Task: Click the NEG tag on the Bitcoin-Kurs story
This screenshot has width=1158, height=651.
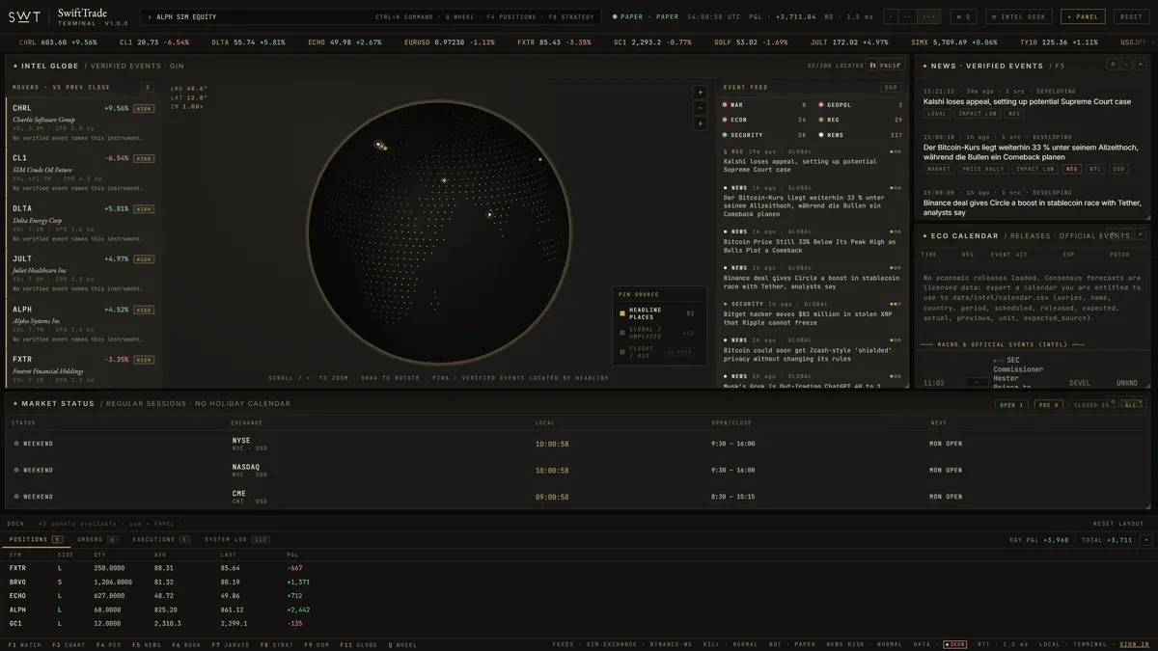Action: [1071, 169]
